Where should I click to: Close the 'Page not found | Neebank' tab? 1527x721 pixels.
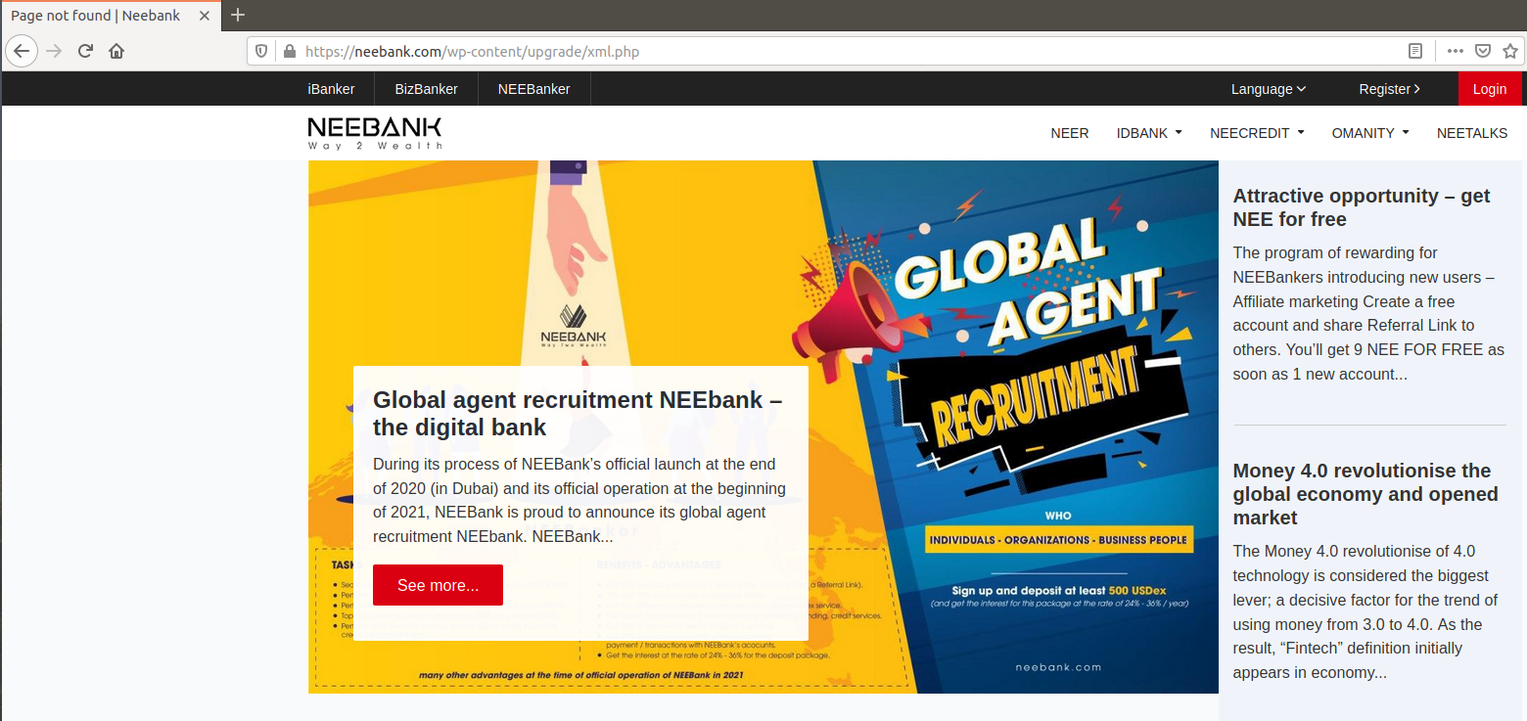pos(206,16)
